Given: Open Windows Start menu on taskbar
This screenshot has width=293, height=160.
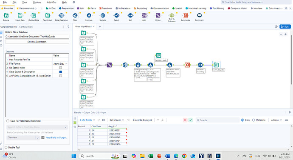Looking at the screenshot, I should (x=74, y=156).
